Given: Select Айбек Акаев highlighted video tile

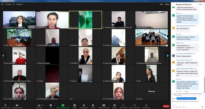Looking at the screenshot, I should pyautogui.click(x=85, y=20).
